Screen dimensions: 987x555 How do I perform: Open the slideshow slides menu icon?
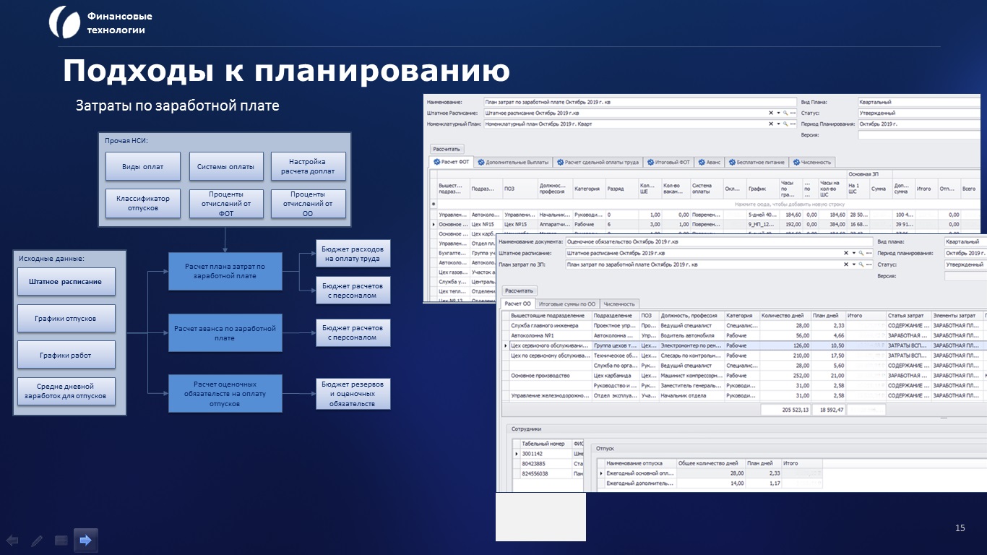click(x=61, y=540)
